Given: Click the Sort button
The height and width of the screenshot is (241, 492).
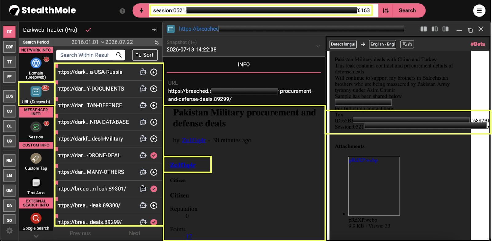Looking at the screenshot, I should tap(145, 55).
